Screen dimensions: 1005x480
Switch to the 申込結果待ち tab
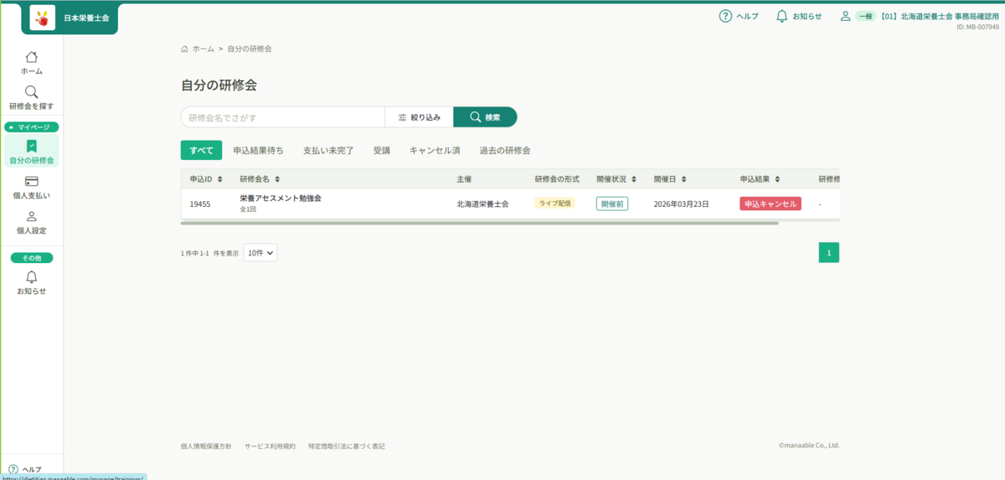pyautogui.click(x=258, y=151)
